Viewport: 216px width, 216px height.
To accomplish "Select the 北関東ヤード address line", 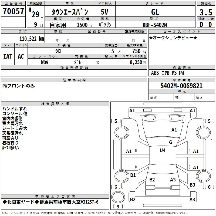I will pos(50,202).
